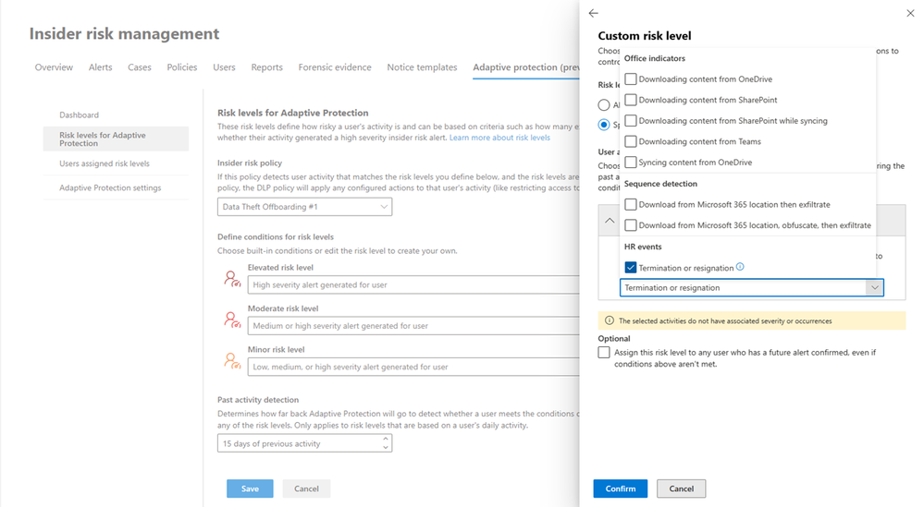The width and height of the screenshot is (924, 507).
Task: Click the Confirm button
Action: pos(620,489)
